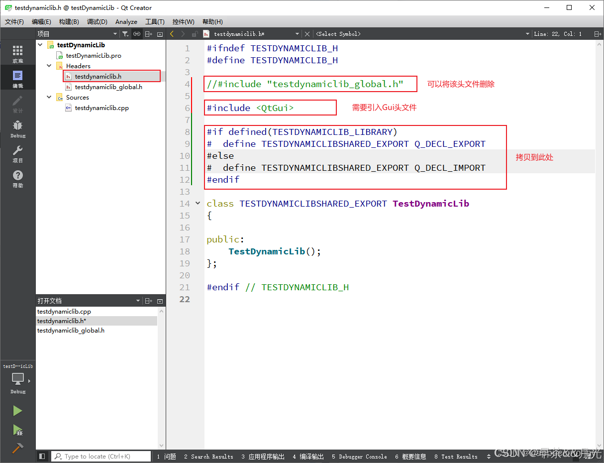Click the Headers folder label
The image size is (604, 463).
coord(78,66)
